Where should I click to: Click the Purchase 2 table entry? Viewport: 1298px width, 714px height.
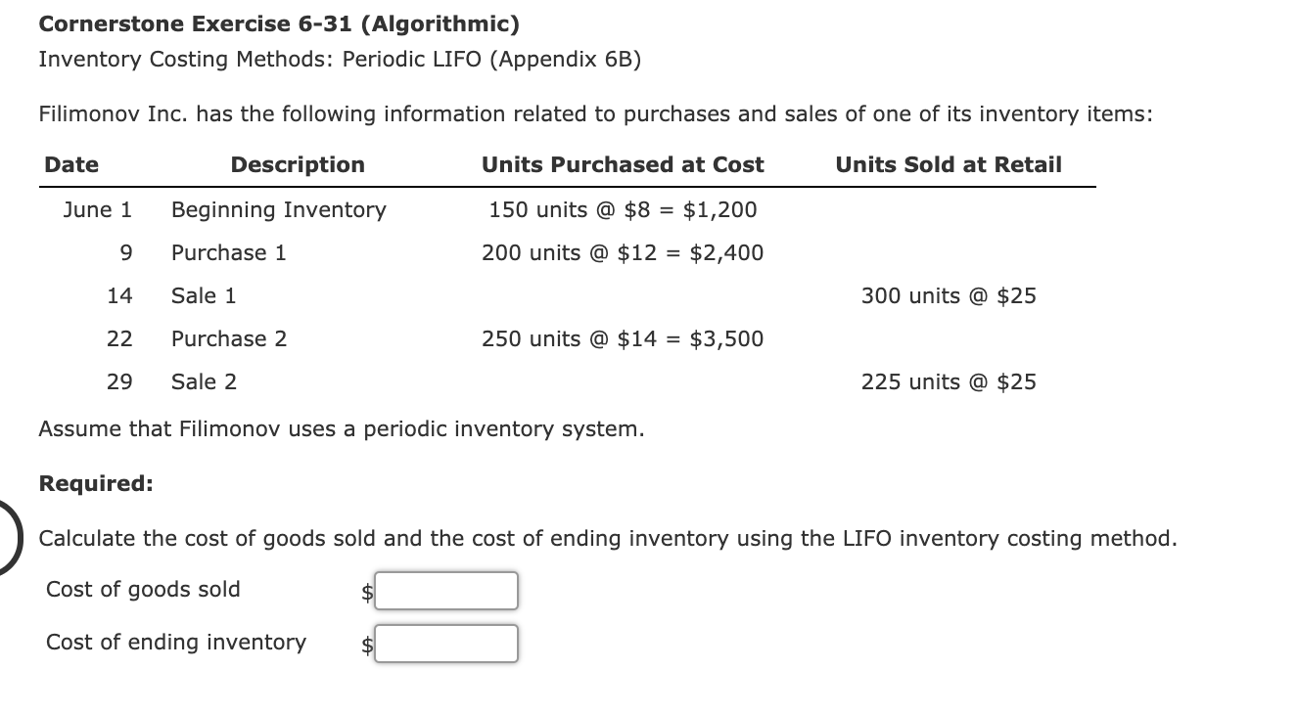[228, 338]
